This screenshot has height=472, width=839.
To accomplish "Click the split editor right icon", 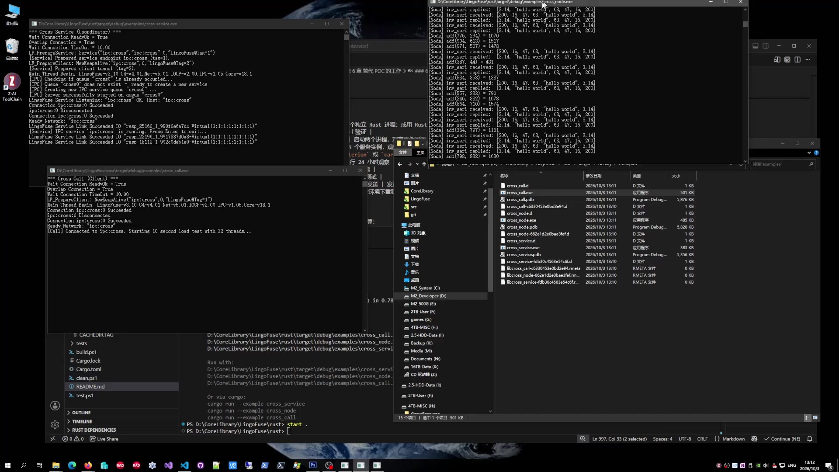I will pos(797,59).
